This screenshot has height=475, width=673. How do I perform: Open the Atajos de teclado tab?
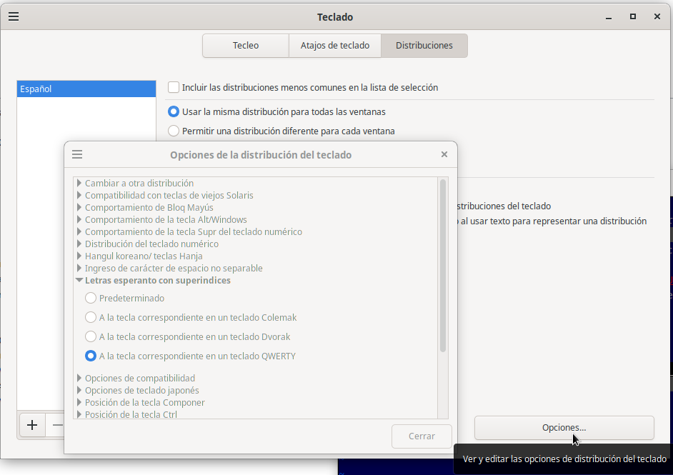(x=335, y=45)
